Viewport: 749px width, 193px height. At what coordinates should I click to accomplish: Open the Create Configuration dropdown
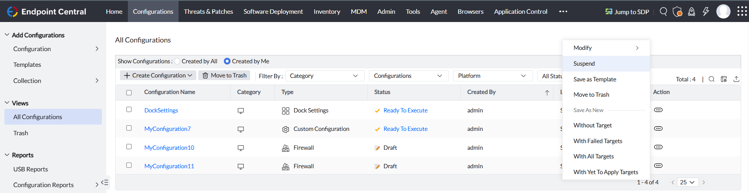point(158,75)
